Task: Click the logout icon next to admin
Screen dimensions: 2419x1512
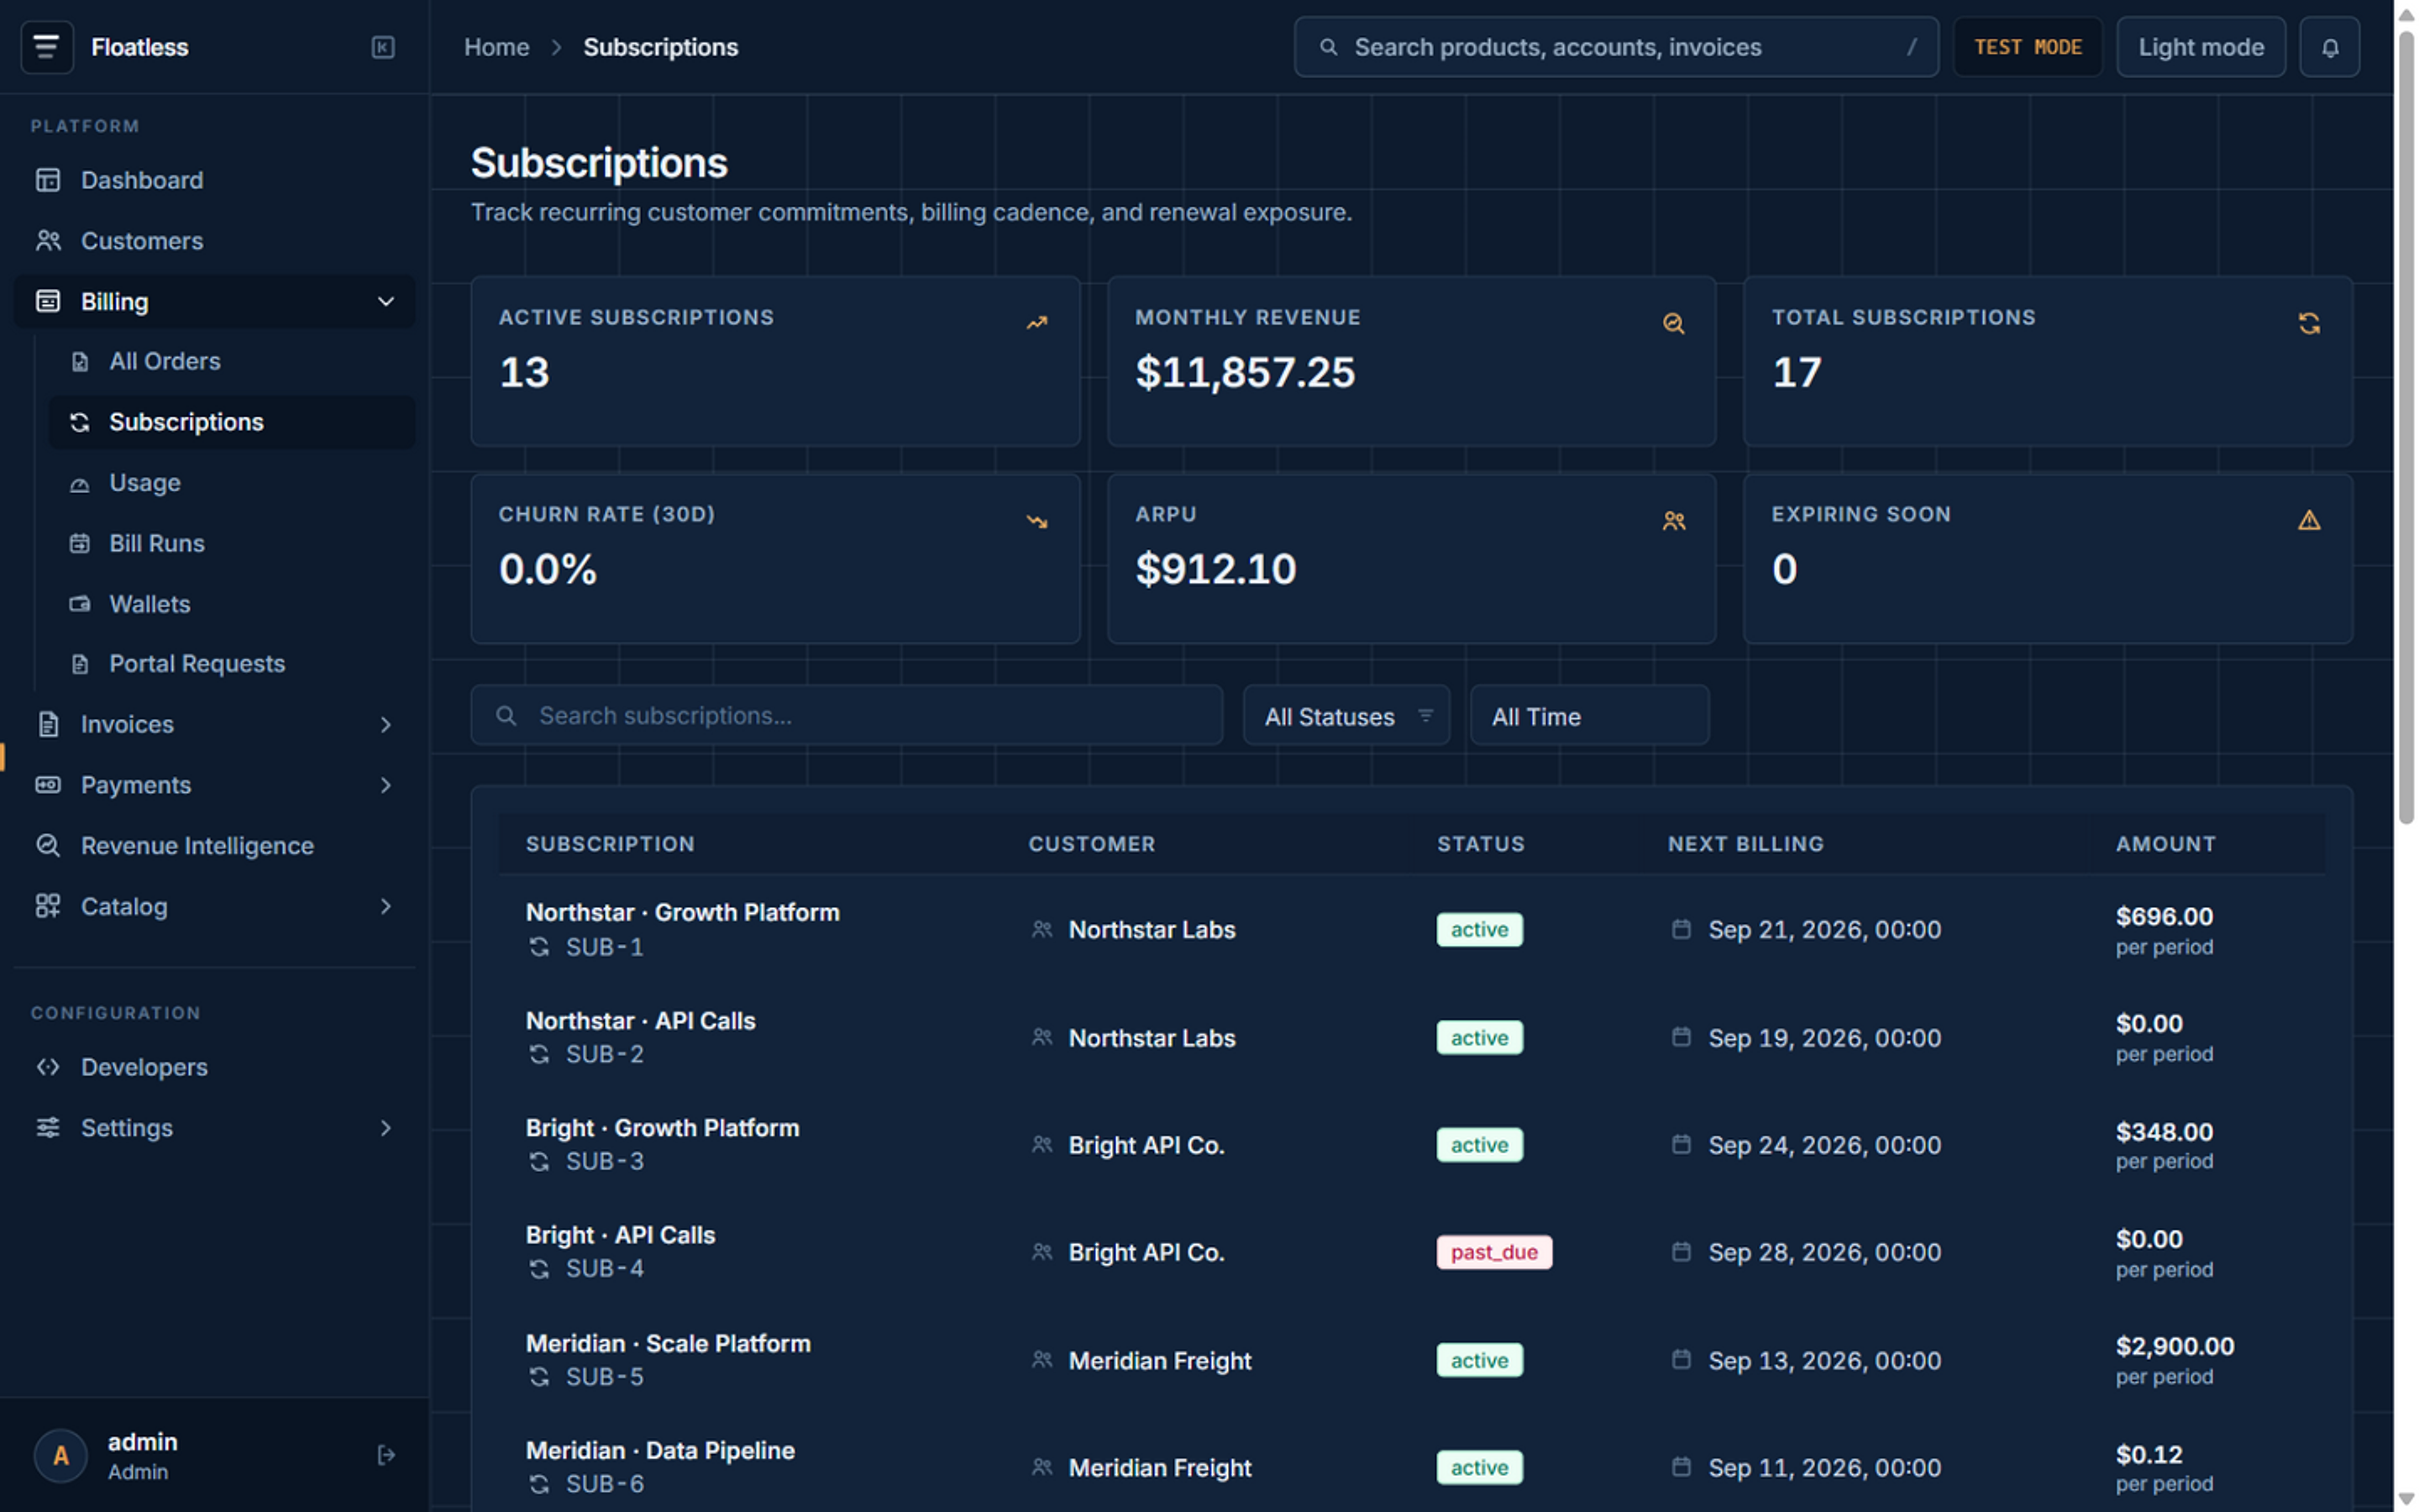Action: tap(386, 1455)
